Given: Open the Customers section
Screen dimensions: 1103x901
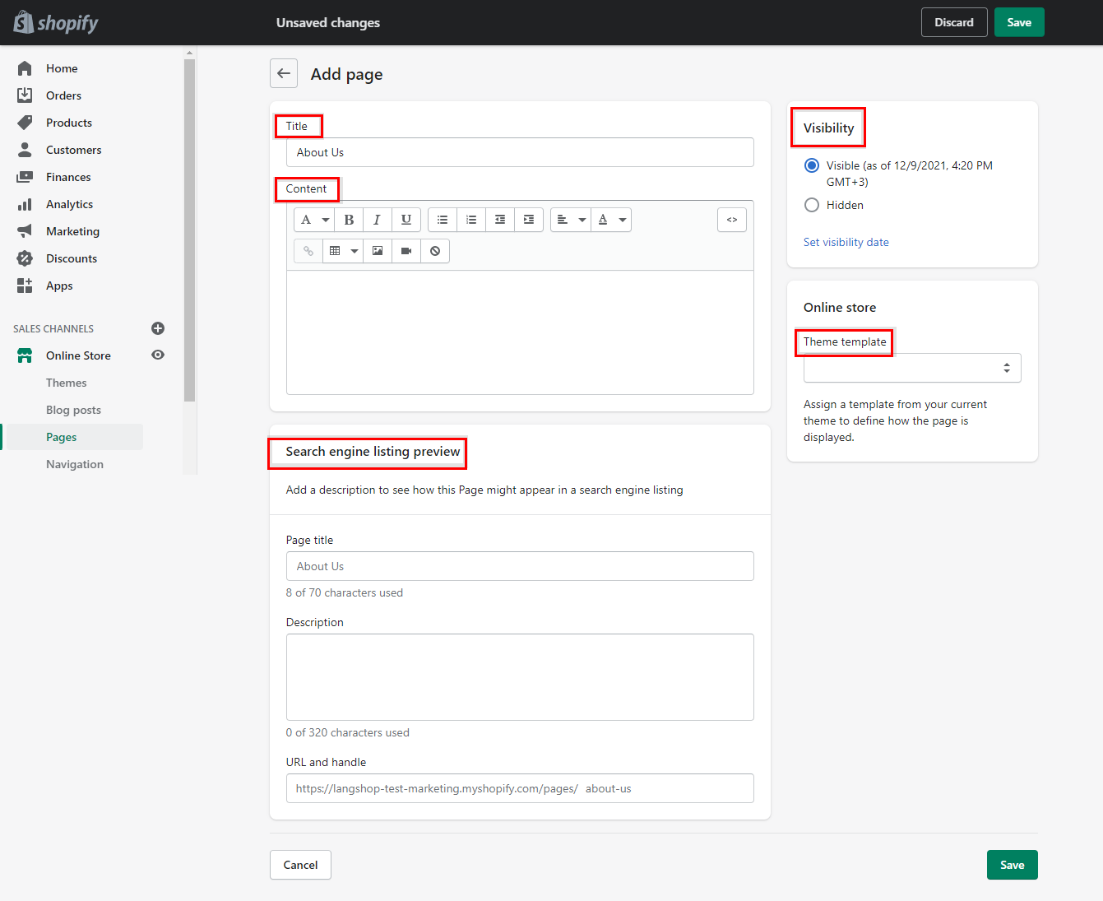Looking at the screenshot, I should coord(74,150).
